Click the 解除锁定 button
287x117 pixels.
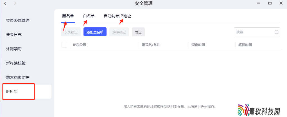point(119,32)
